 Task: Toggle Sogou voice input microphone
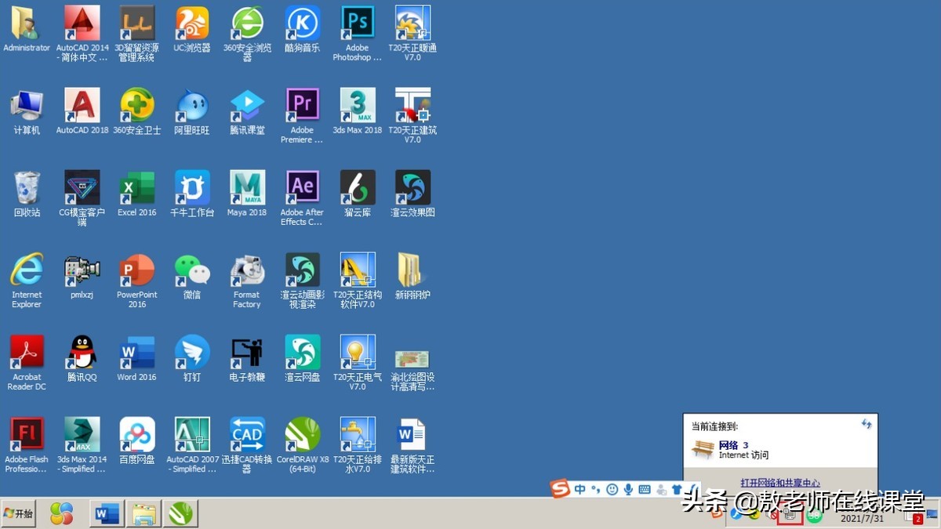coord(628,490)
